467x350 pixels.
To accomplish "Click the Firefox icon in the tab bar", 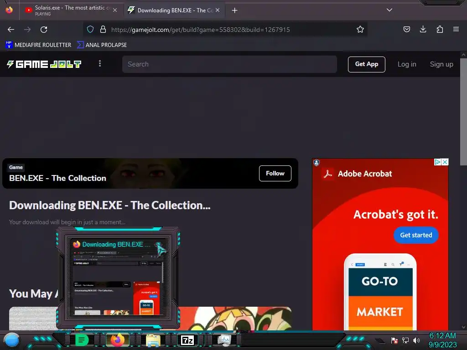I will [x=9, y=10].
